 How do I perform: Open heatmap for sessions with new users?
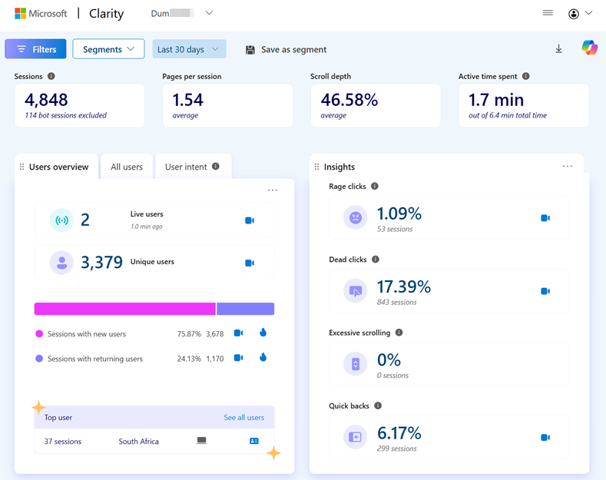pos(263,333)
